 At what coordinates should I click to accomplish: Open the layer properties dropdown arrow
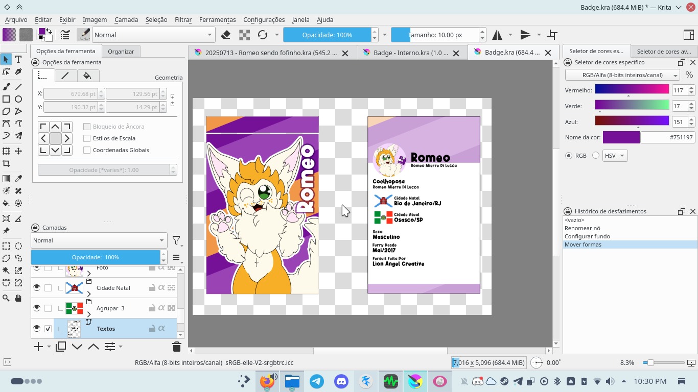pos(121,347)
